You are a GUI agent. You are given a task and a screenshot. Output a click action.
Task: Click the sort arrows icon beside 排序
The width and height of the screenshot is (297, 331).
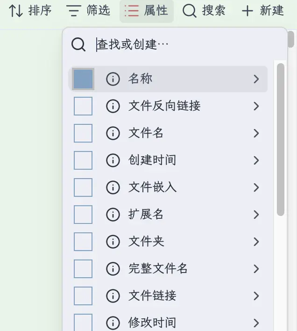pyautogui.click(x=16, y=11)
